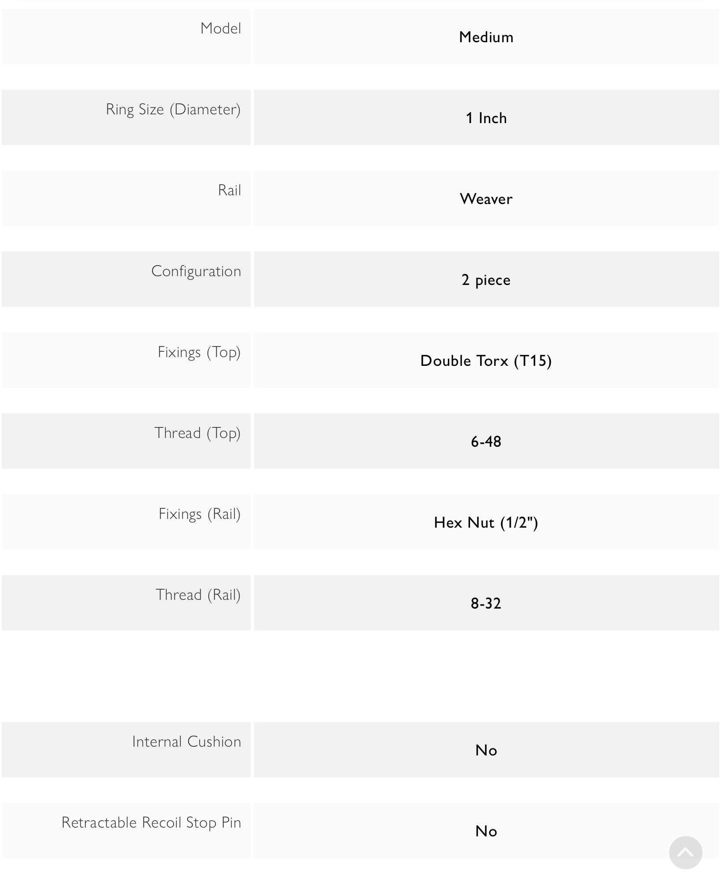Select the Model label cell
This screenshot has width=721, height=879.
point(126,36)
